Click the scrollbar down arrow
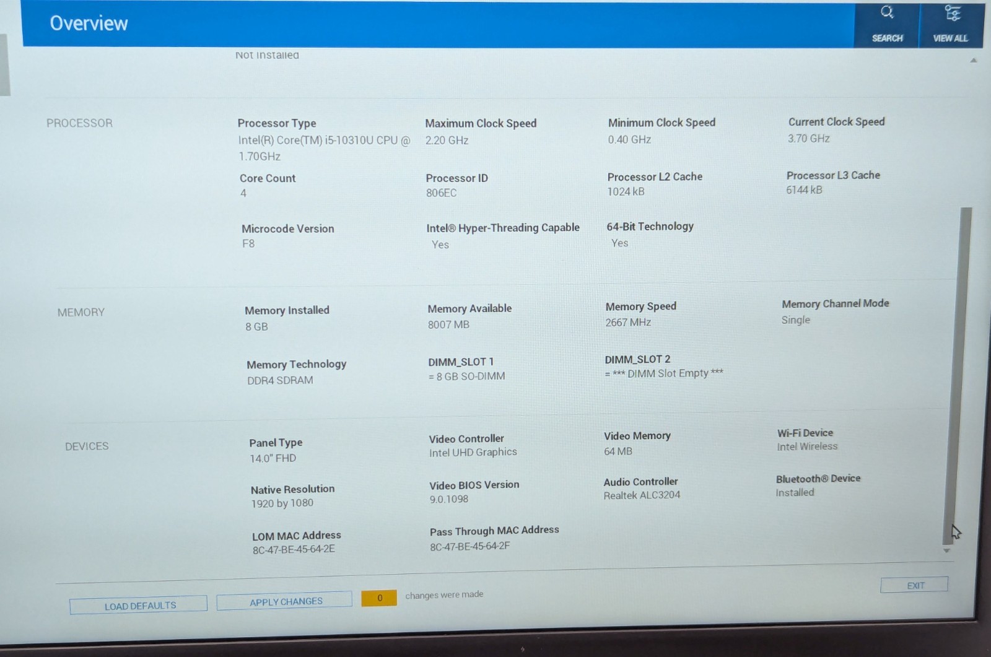The width and height of the screenshot is (991, 657). (x=946, y=550)
